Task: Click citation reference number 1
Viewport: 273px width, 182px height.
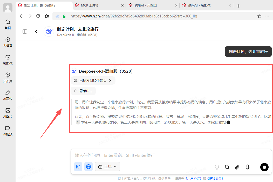Action: point(78,122)
